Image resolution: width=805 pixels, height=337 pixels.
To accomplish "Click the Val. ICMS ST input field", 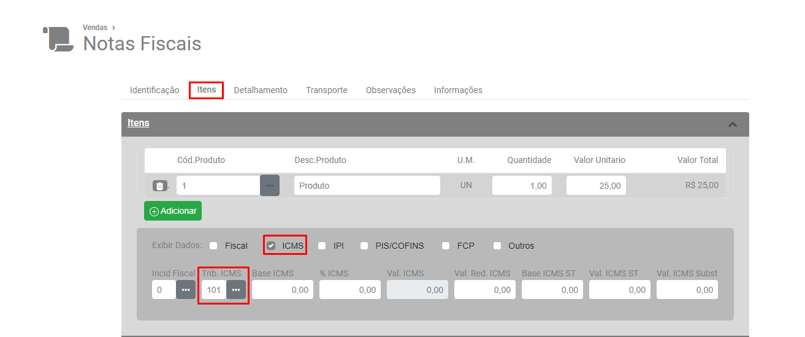I will click(620, 290).
